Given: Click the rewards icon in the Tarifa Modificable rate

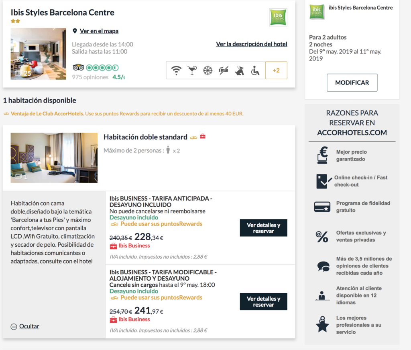Looking at the screenshot, I should (114, 298).
